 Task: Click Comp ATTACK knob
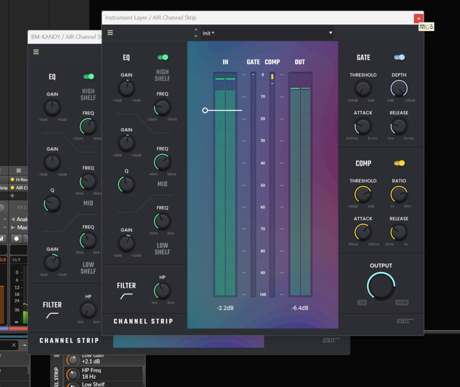pos(363,232)
